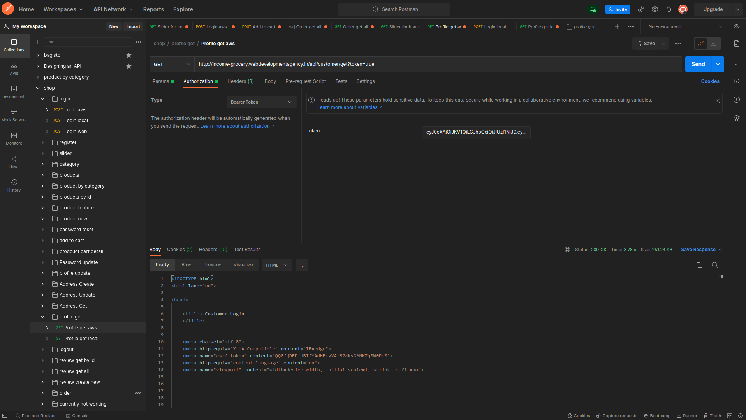The image size is (746, 420).
Task: Click the sync status cloud icon
Action: pyautogui.click(x=593, y=9)
